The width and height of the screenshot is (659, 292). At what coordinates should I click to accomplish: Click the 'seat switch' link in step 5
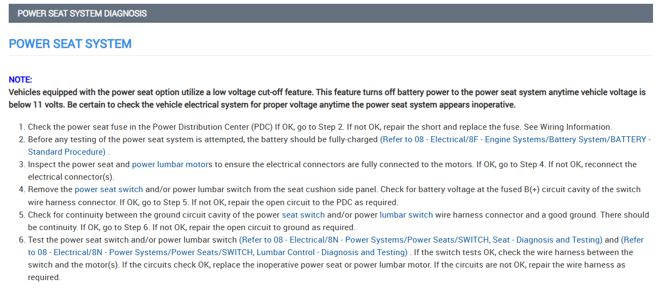(x=303, y=215)
